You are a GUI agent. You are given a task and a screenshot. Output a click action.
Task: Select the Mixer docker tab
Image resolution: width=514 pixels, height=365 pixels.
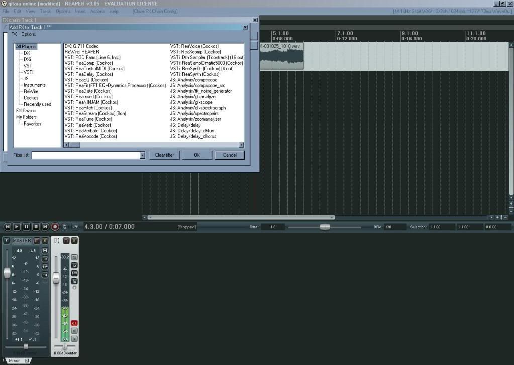pyautogui.click(x=15, y=361)
